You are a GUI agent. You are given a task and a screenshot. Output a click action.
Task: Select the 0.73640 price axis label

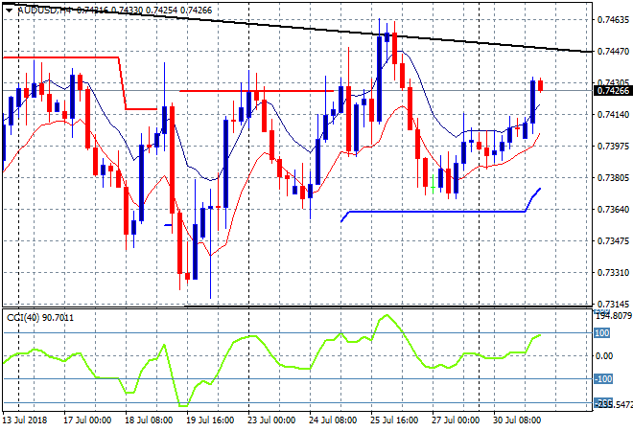click(613, 209)
